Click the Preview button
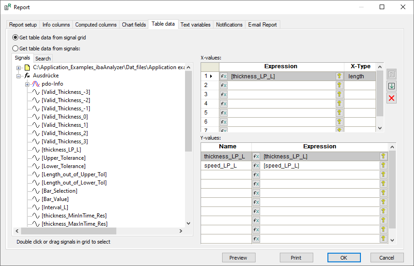This screenshot has height=266, width=414. 239,258
